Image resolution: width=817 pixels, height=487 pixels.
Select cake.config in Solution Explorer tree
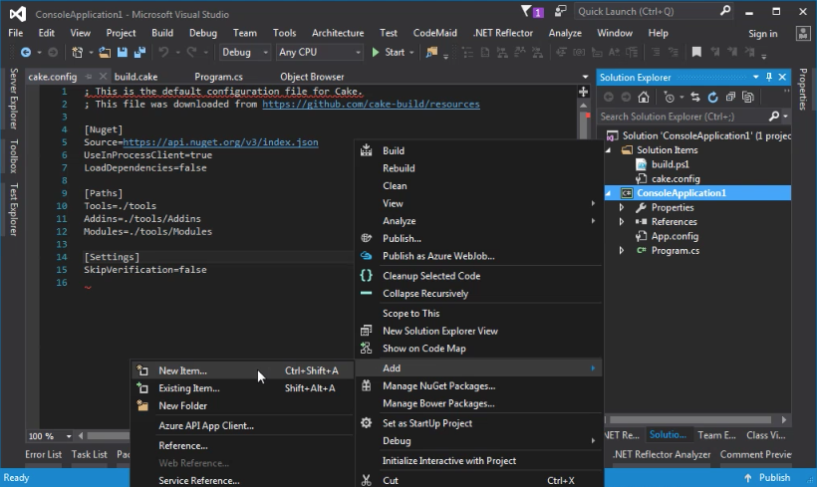click(676, 178)
